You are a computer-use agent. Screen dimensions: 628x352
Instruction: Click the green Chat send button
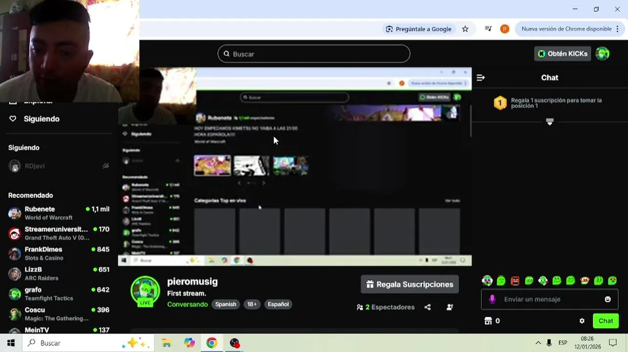click(606, 321)
